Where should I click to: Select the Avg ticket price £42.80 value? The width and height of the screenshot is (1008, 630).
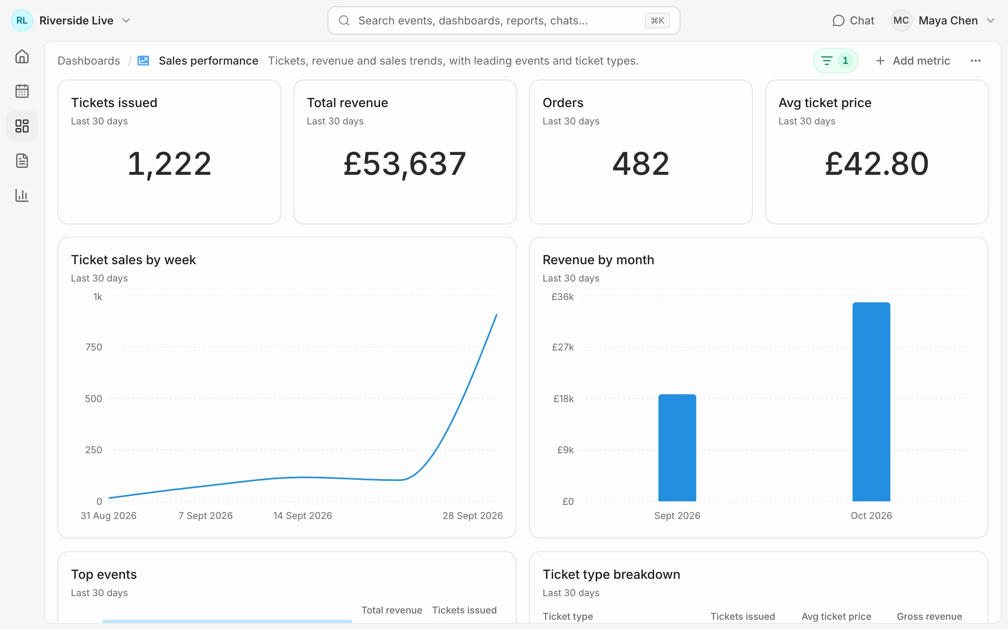pyautogui.click(x=876, y=164)
